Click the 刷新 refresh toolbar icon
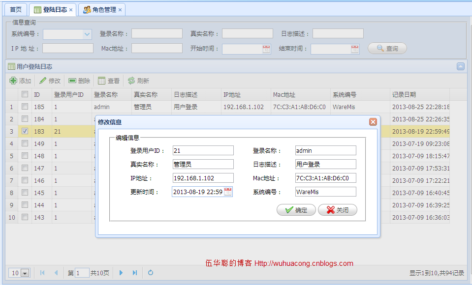Image resolution: width=472 pixels, height=285 pixels. pyautogui.click(x=131, y=81)
